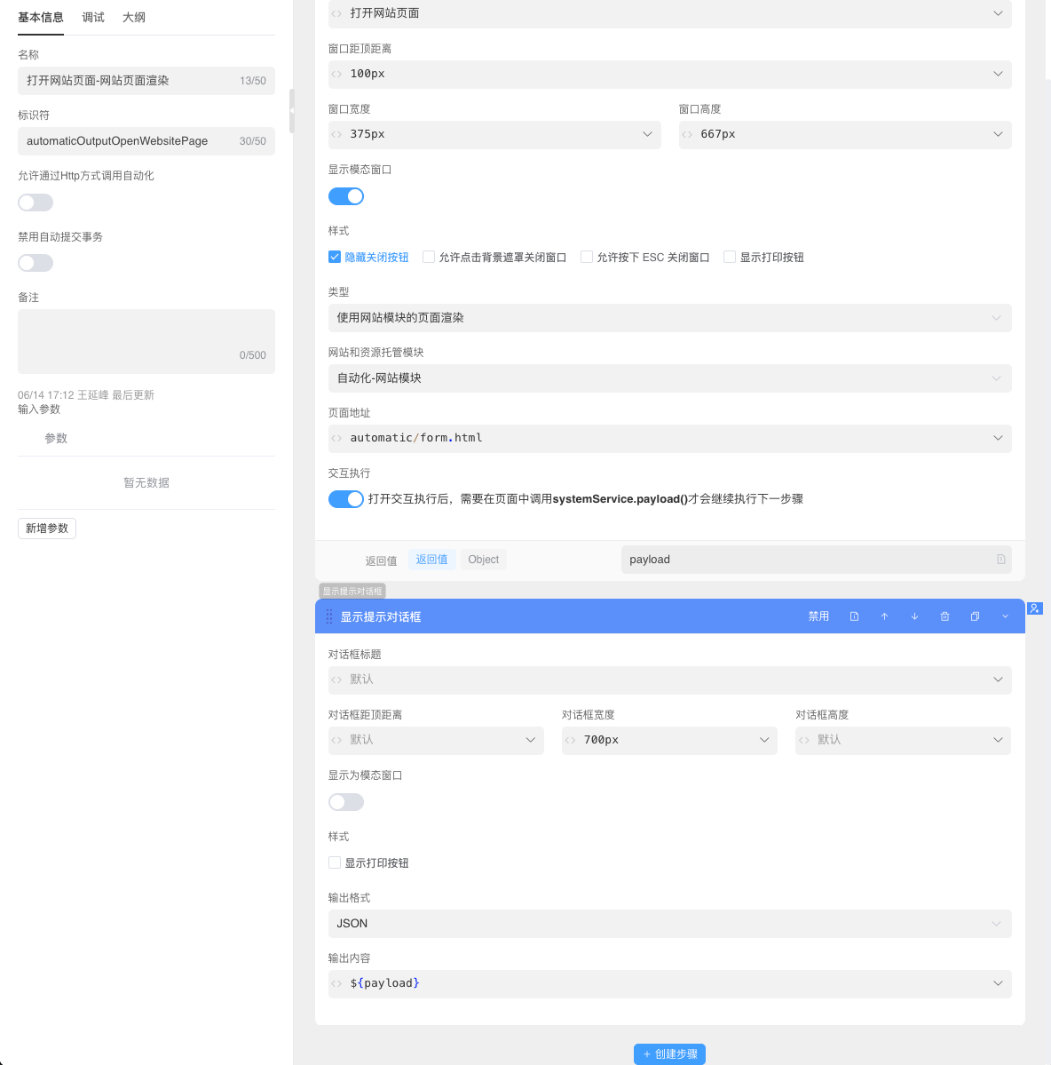Move the 显示提示对话框 step down
This screenshot has height=1065, width=1051.
click(x=914, y=616)
